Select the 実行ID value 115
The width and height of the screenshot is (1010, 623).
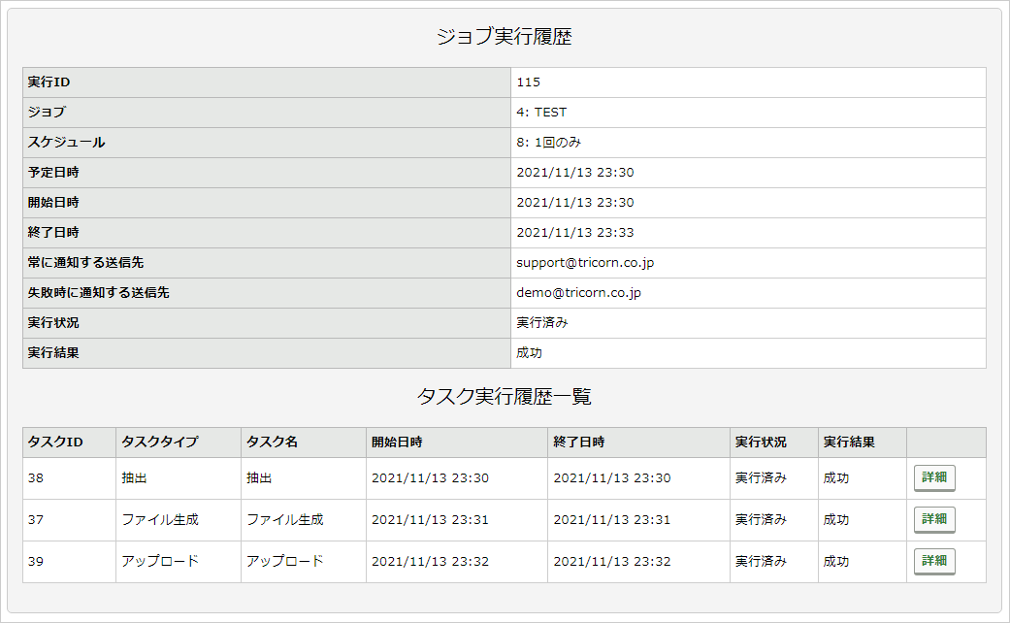[x=528, y=82]
